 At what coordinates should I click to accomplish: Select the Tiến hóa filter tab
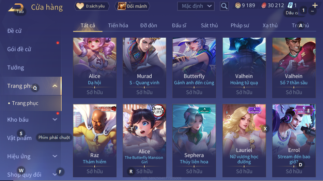click(118, 25)
